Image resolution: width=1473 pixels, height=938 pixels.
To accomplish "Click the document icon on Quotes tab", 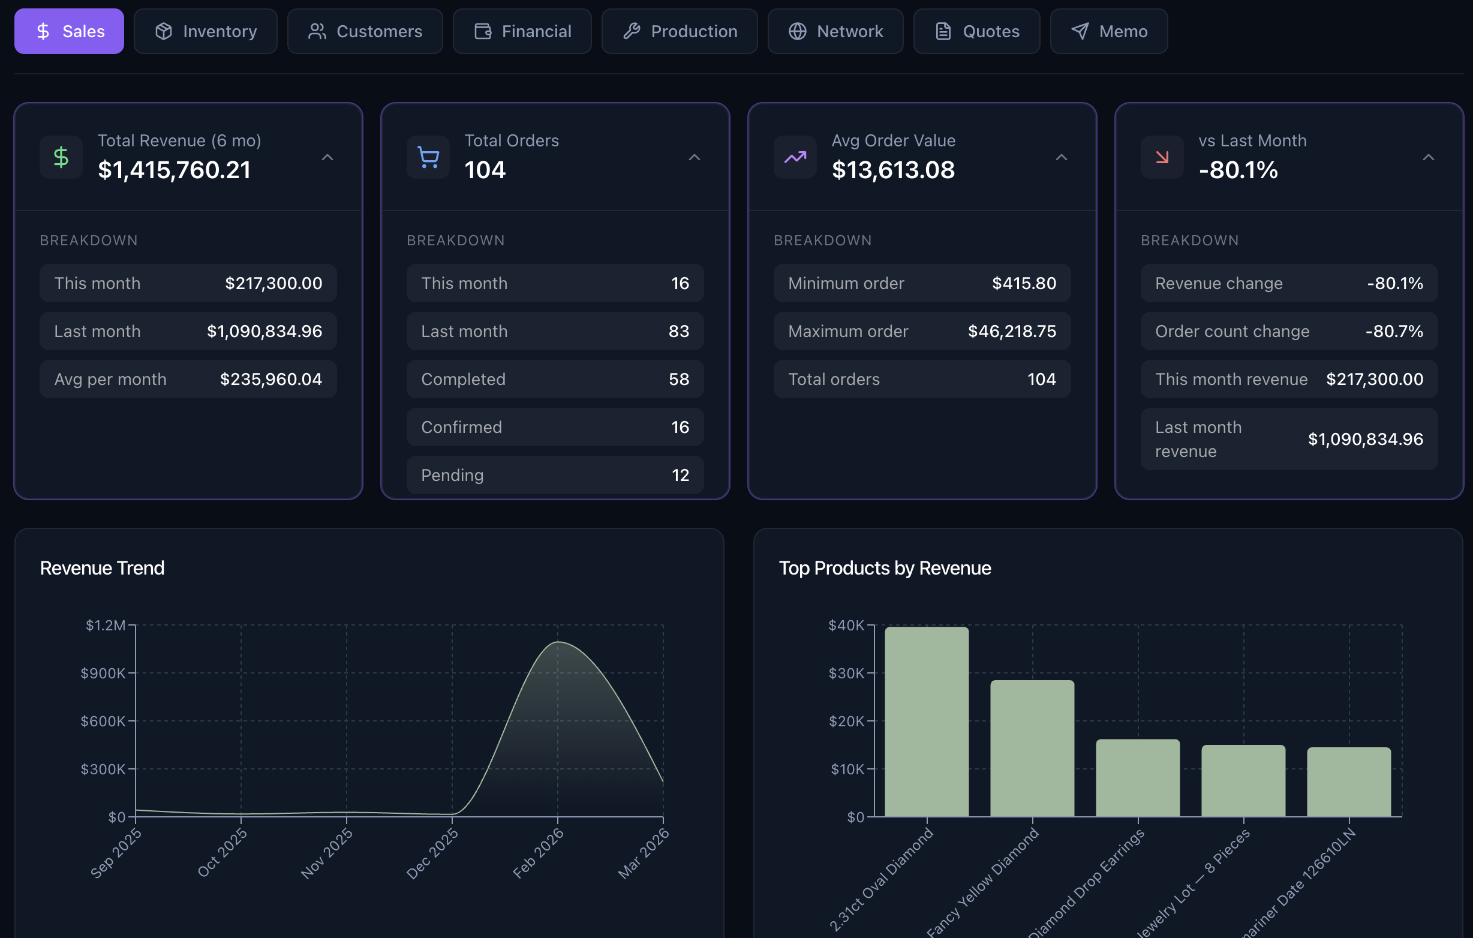I will [943, 31].
